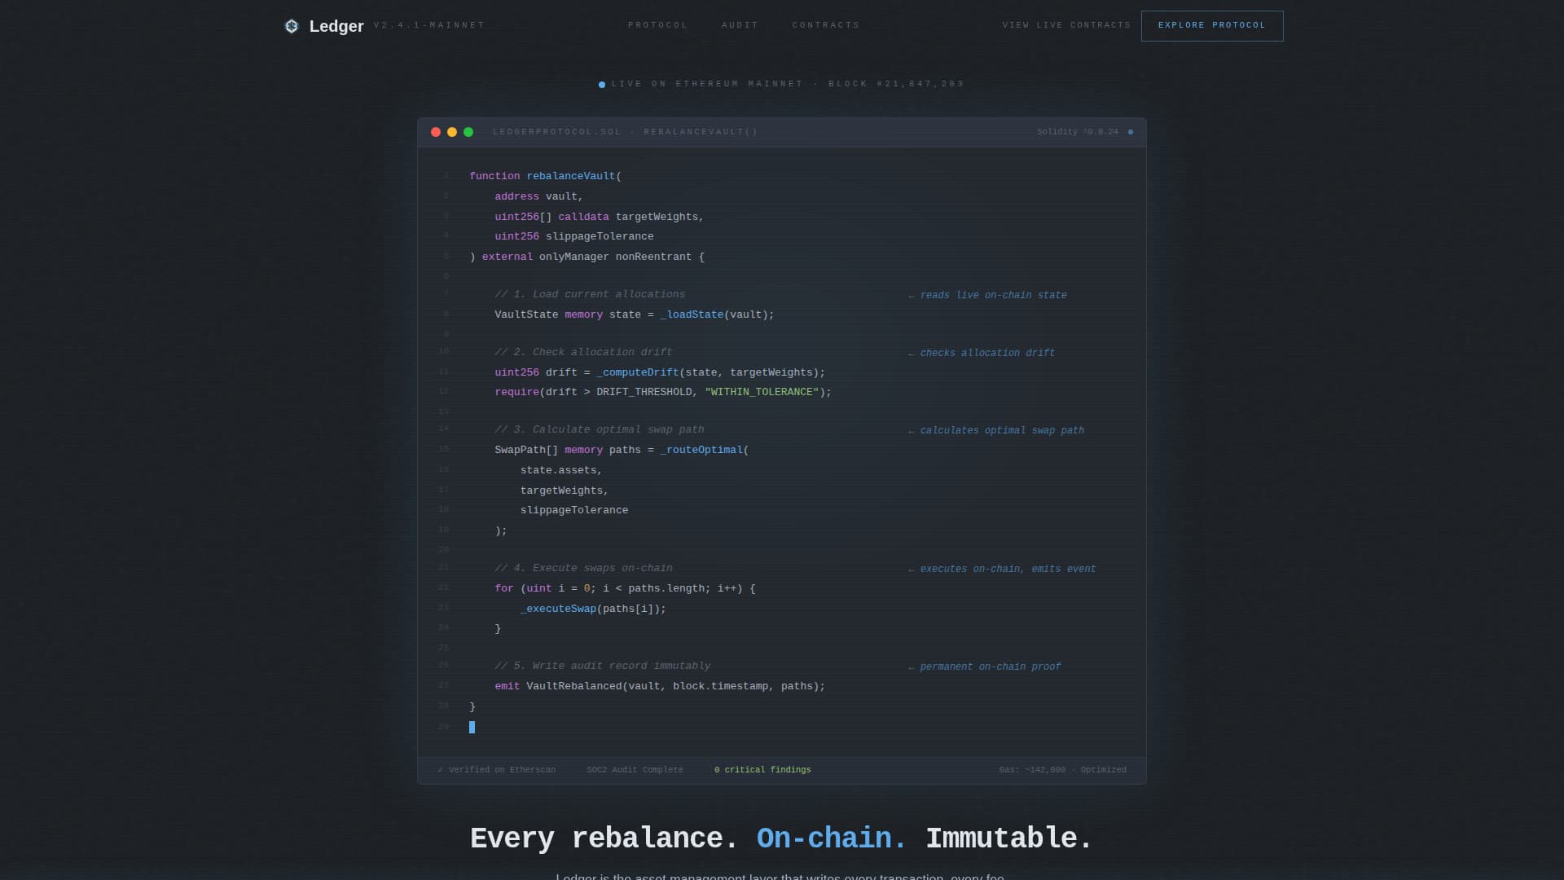Image resolution: width=1564 pixels, height=880 pixels.
Task: Click the checks allocation drift annotation
Action: [x=982, y=353]
